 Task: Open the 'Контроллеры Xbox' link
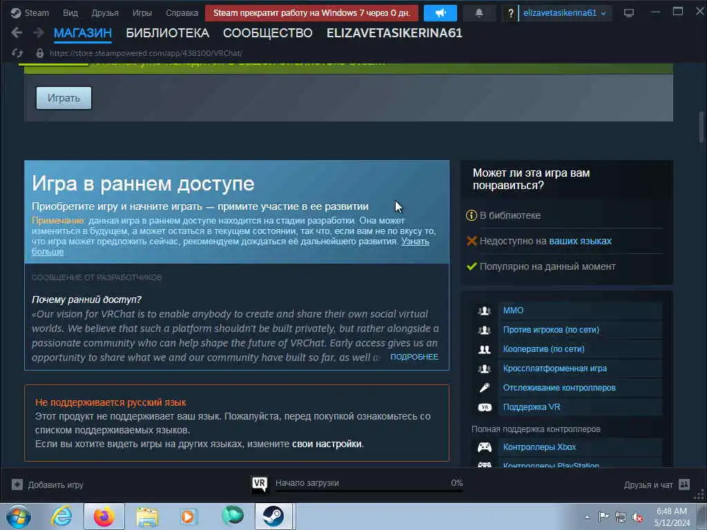click(x=539, y=447)
